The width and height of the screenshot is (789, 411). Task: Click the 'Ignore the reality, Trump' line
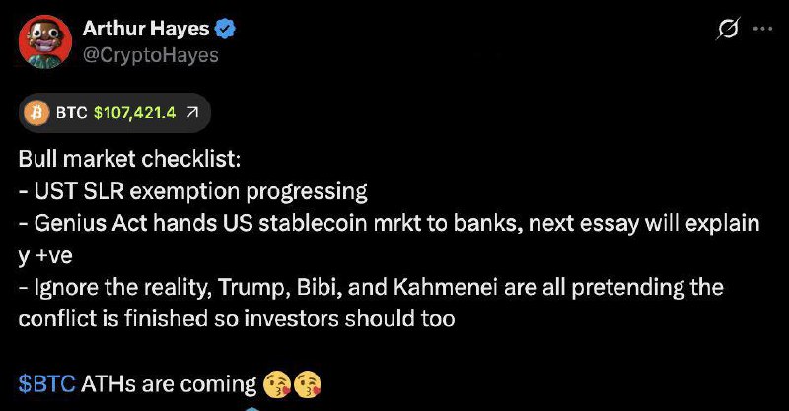pyautogui.click(x=371, y=287)
